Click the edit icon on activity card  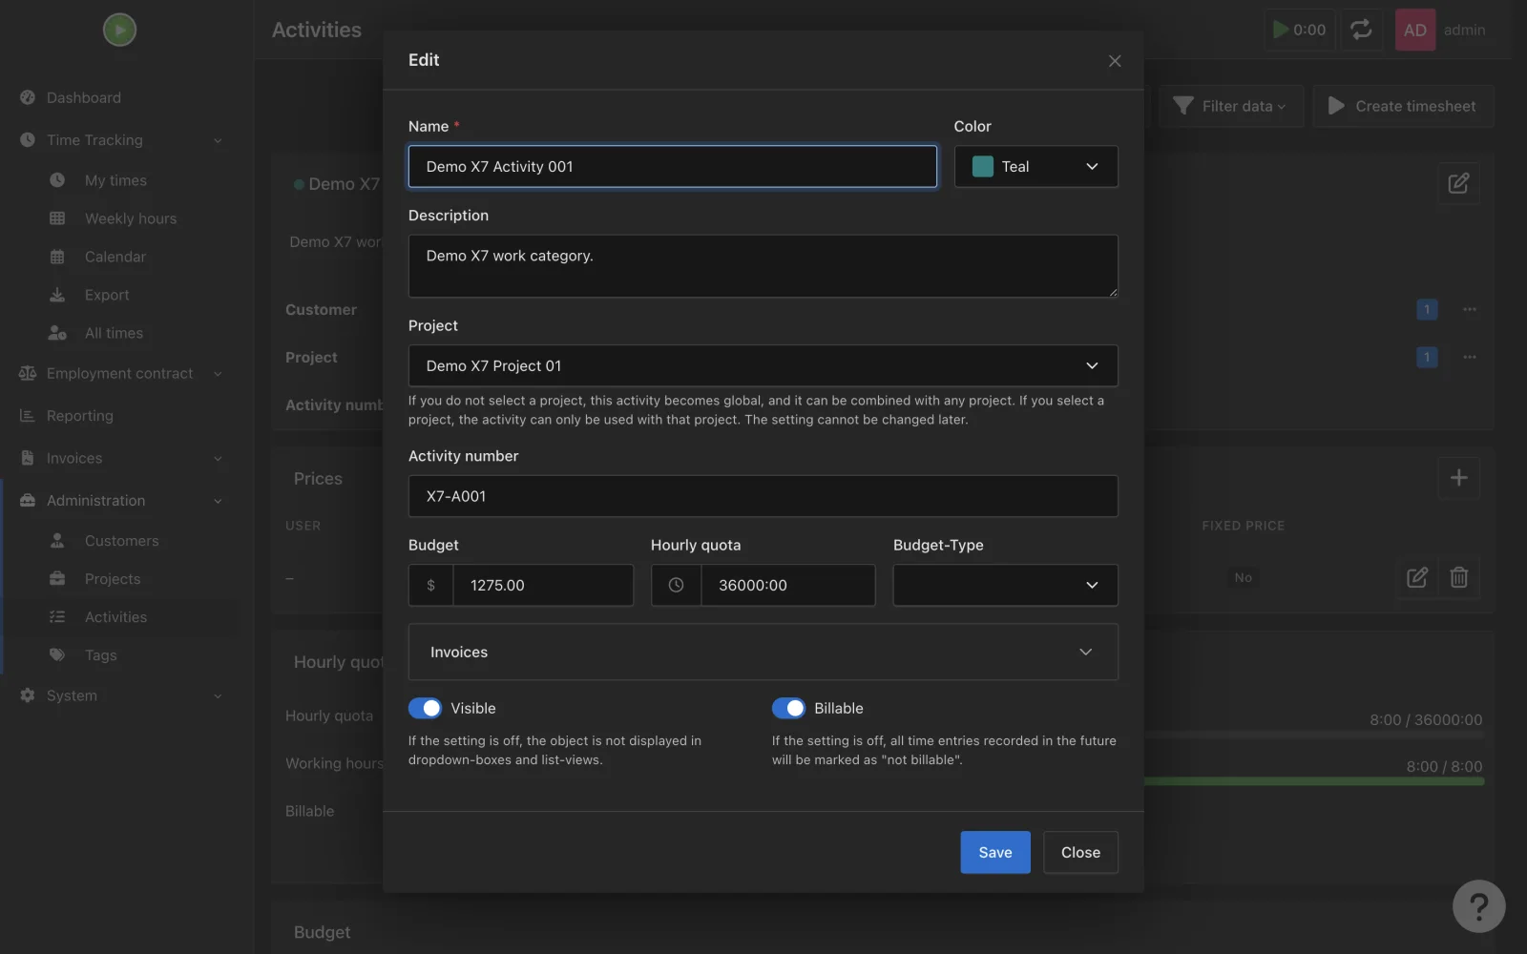1458,183
